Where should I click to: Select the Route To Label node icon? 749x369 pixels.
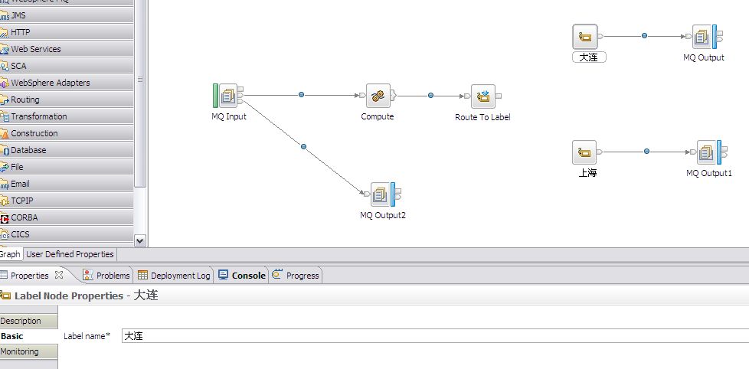click(x=483, y=96)
